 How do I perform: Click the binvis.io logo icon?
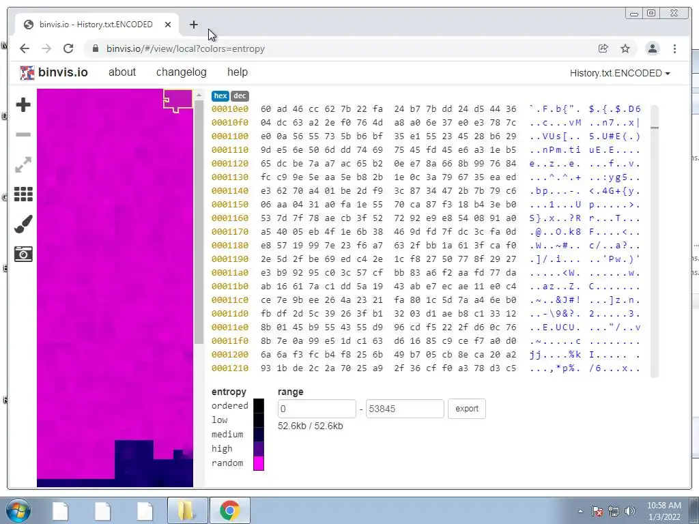tap(27, 72)
